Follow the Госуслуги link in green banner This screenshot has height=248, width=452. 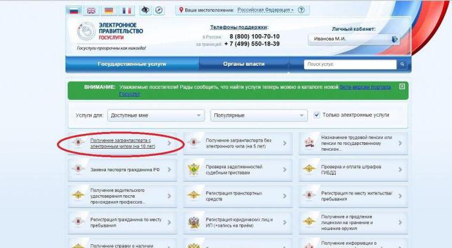tap(129, 94)
